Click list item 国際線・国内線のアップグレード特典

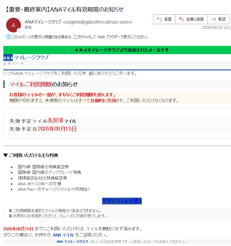pos(49,173)
